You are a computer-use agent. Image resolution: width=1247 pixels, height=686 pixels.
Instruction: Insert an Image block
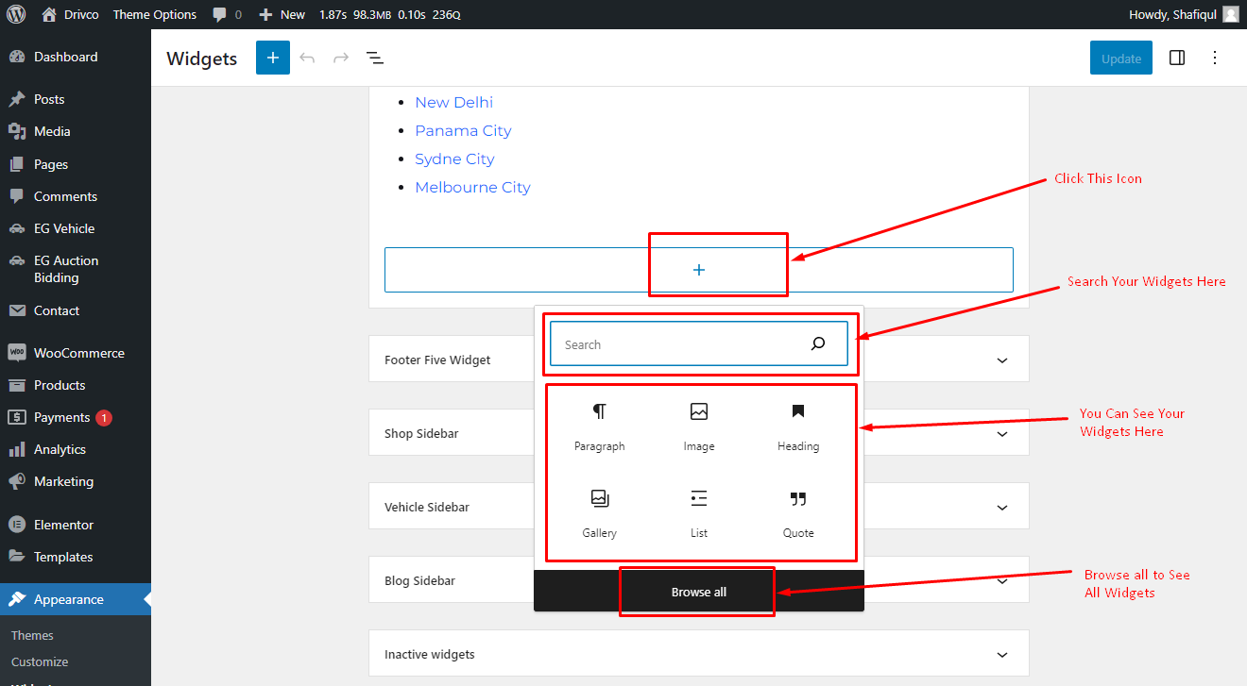coord(699,427)
